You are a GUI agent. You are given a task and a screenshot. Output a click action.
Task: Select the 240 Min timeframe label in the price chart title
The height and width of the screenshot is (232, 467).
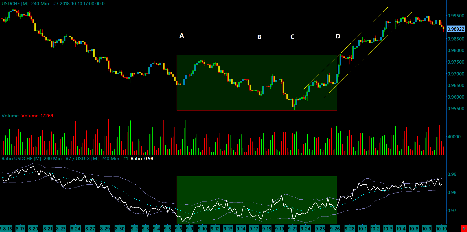[x=40, y=4]
